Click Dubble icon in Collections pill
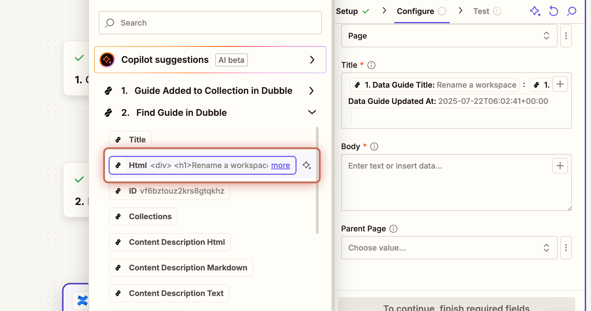Screen dimensions: 591x311 pyautogui.click(x=118, y=216)
